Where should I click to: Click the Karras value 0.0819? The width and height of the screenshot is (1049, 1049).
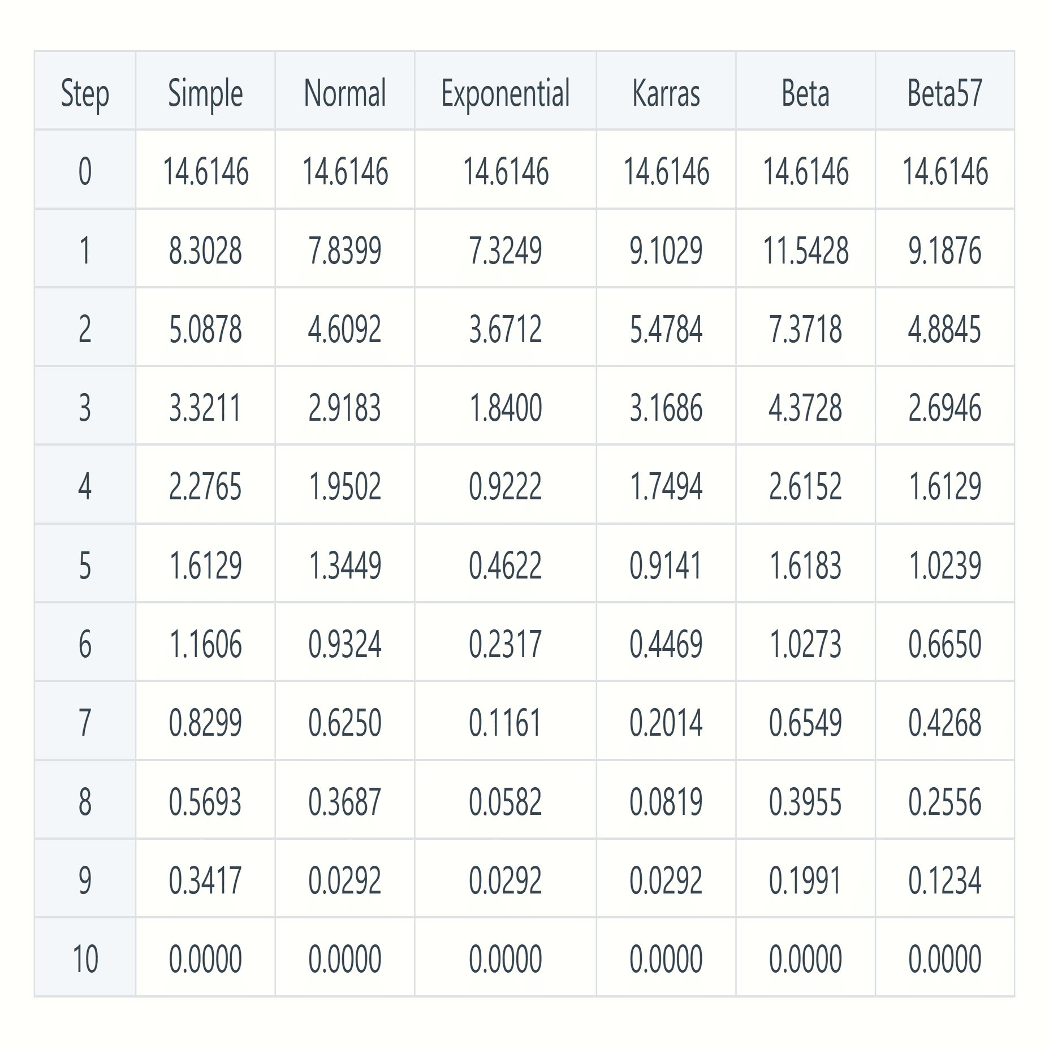coord(666,801)
